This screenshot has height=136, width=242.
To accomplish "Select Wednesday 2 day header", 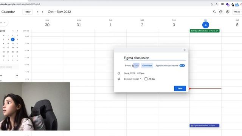I will click(142, 25).
